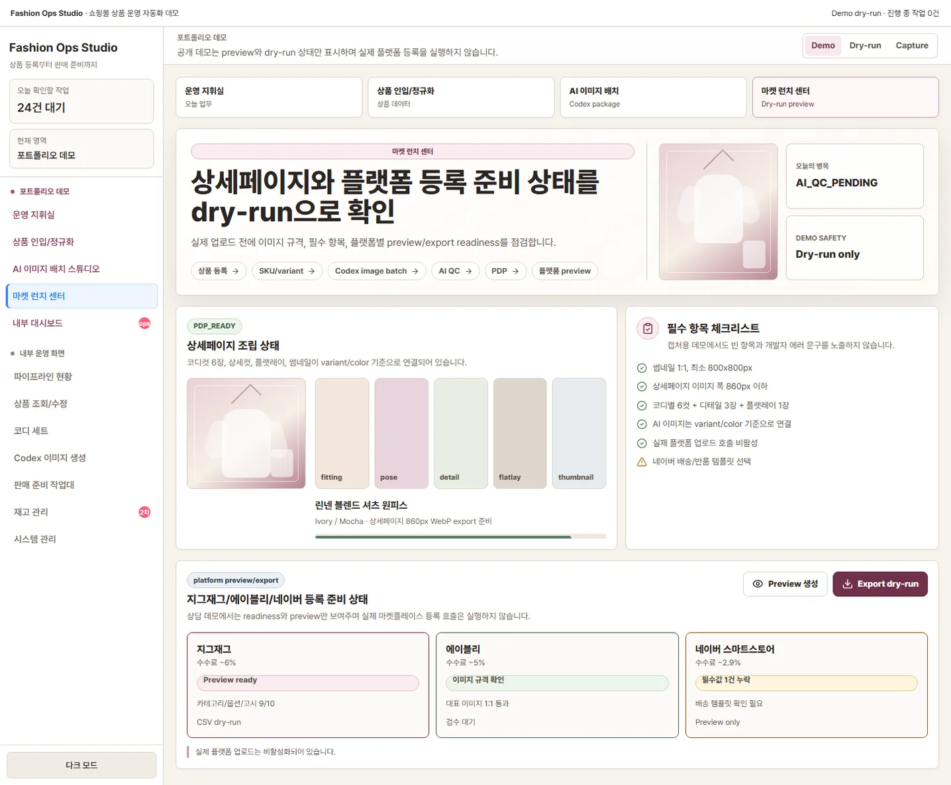Image resolution: width=951 pixels, height=785 pixels.
Task: Select the fitting color swatch
Action: click(x=342, y=433)
